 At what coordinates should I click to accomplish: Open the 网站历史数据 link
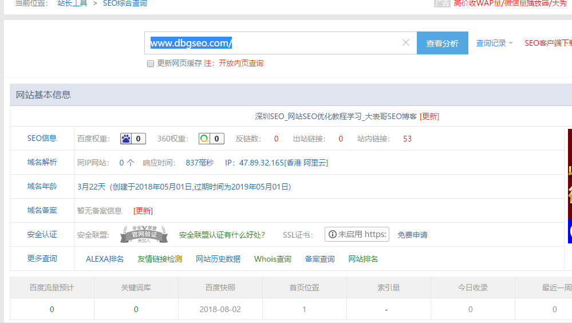coord(218,259)
